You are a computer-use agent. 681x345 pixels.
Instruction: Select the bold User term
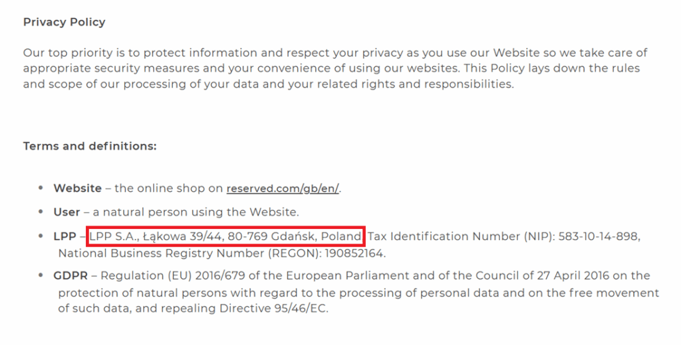67,212
